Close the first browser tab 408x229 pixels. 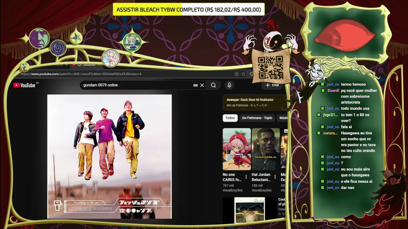(67, 65)
